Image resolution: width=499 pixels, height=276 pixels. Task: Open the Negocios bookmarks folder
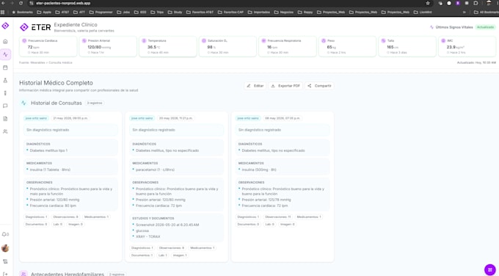click(284, 12)
